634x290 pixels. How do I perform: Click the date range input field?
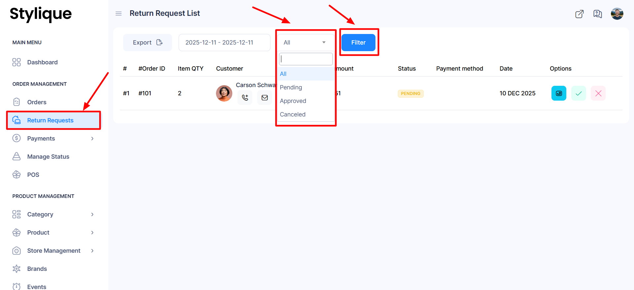coord(224,43)
